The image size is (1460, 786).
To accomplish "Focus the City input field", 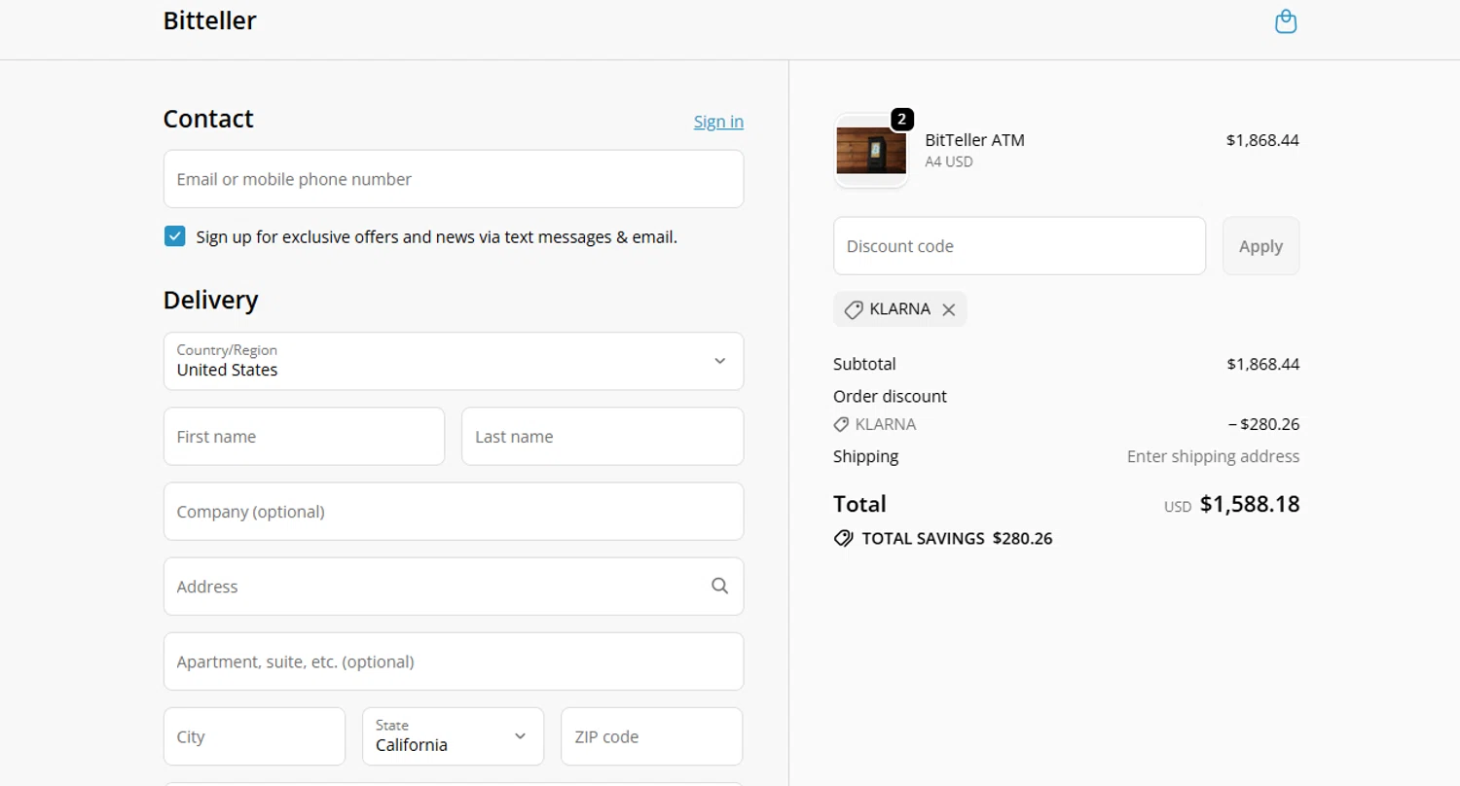I will [x=254, y=736].
